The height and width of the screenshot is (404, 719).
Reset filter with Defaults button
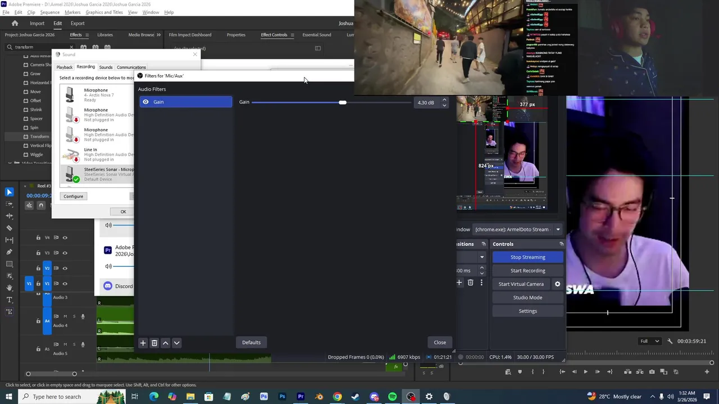(x=251, y=342)
